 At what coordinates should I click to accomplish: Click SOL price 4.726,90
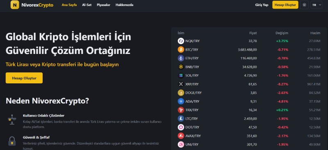250,76
